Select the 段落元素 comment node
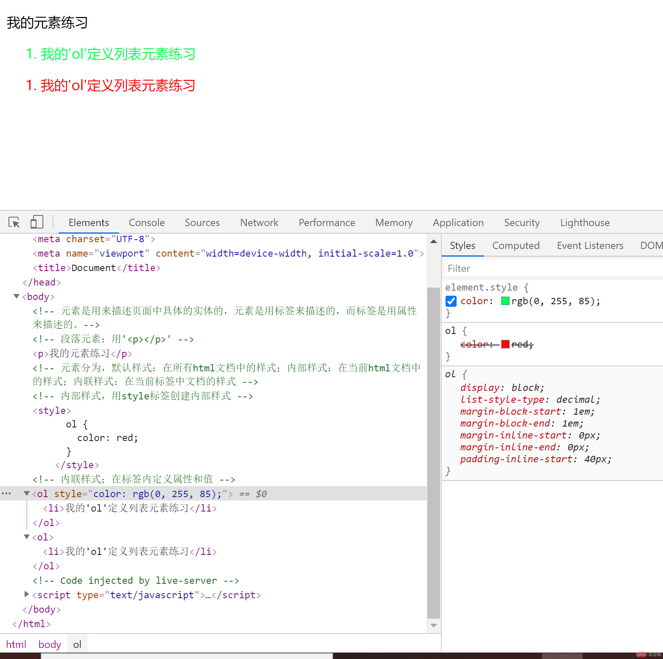This screenshot has height=659, width=663. point(113,339)
